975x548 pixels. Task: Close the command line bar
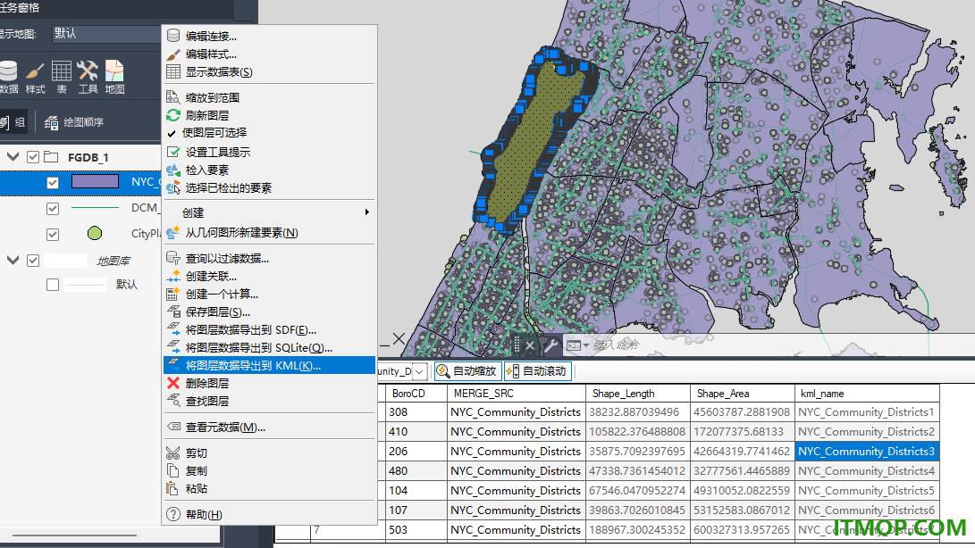[530, 346]
